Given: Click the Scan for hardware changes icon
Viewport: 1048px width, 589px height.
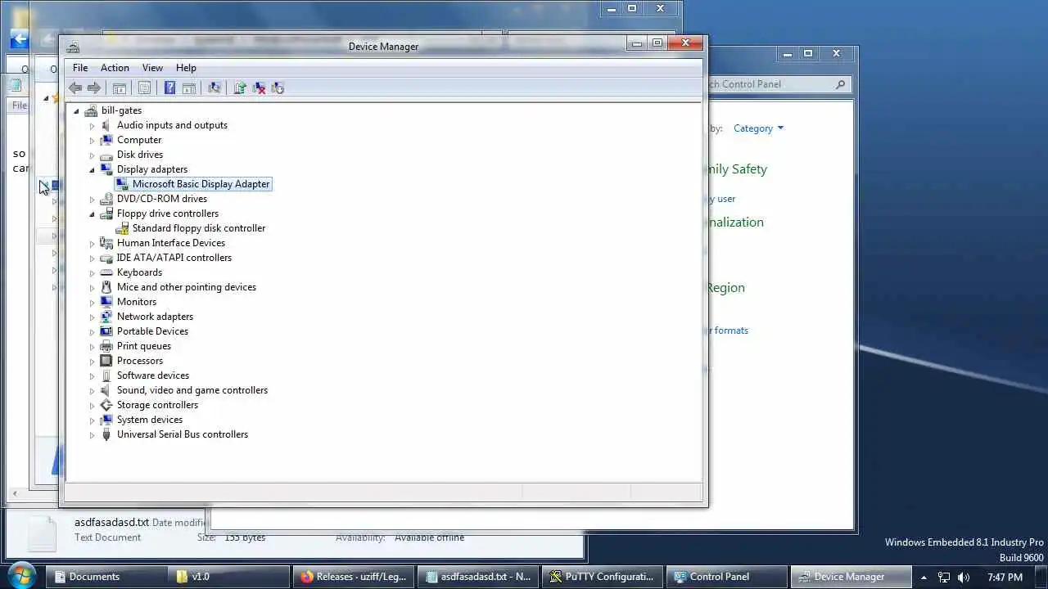Looking at the screenshot, I should [215, 88].
